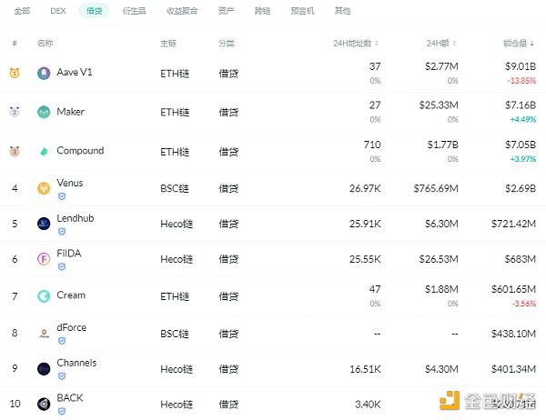Click Cream locked value $601.65M

[x=513, y=289]
